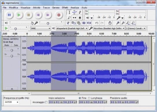Click the Cut scissors icon
This screenshot has height=112, width=157.
(68, 23)
